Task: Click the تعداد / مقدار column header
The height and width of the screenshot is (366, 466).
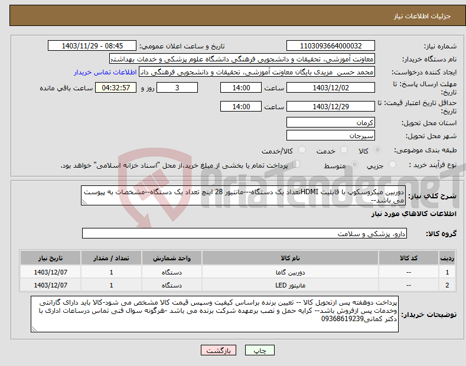Action: 111,258
